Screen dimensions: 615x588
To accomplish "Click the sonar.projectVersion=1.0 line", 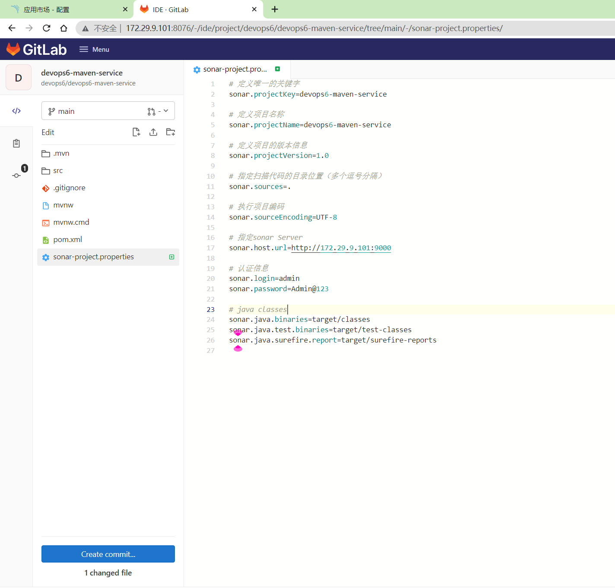I will (279, 156).
